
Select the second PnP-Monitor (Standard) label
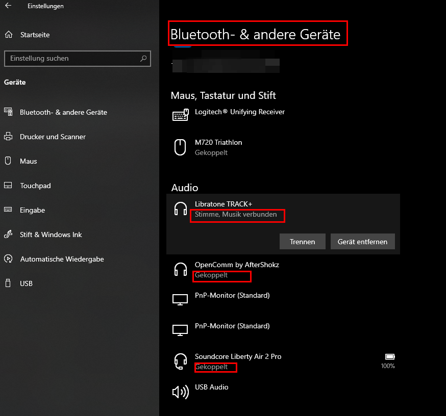click(232, 326)
